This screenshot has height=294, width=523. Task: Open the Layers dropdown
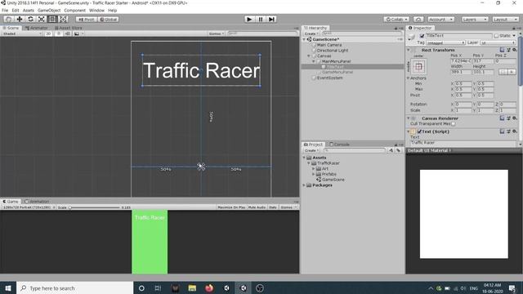coord(475,20)
